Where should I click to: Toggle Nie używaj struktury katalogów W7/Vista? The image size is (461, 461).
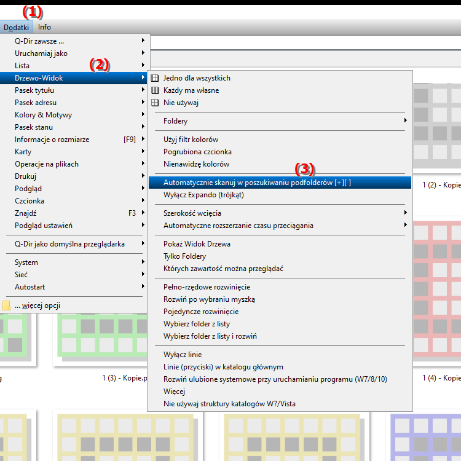point(280,404)
